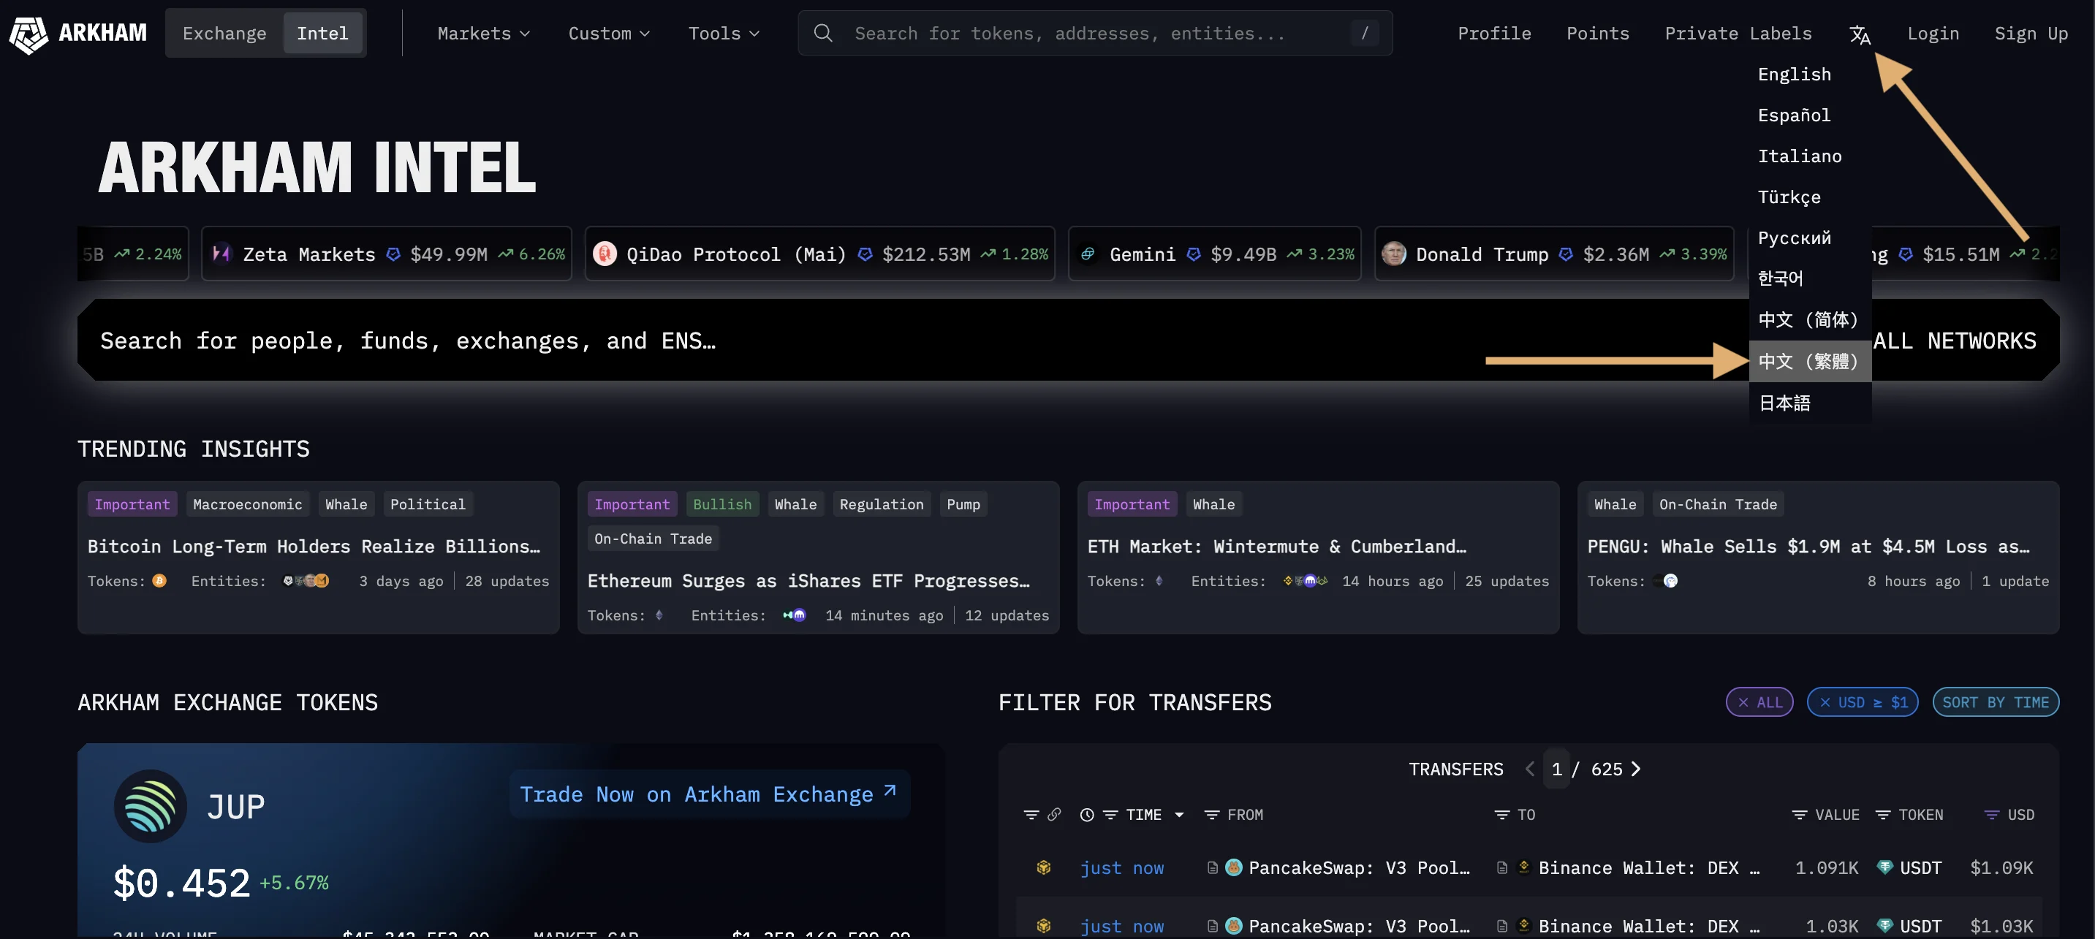Click the verified badge beside Zeta Markets

(393, 254)
